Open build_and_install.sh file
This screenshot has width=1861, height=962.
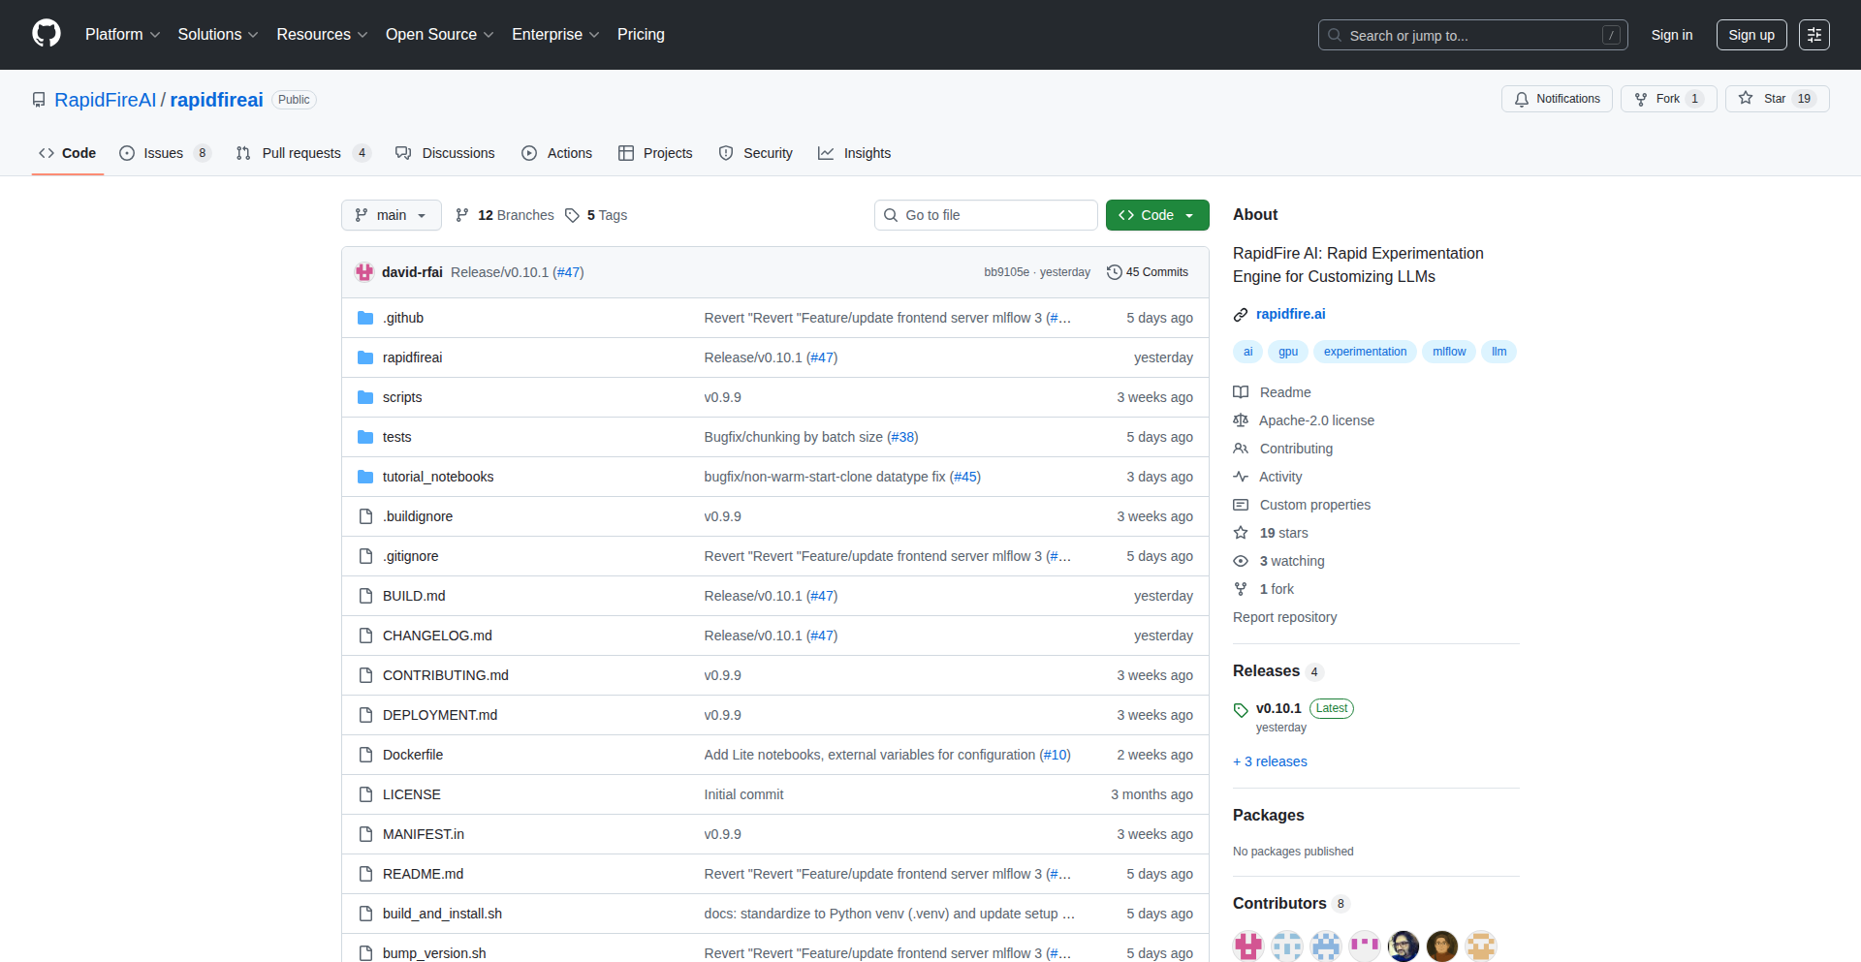tap(442, 914)
